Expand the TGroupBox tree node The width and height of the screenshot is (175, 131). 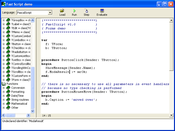pyautogui.click(x=3, y=20)
